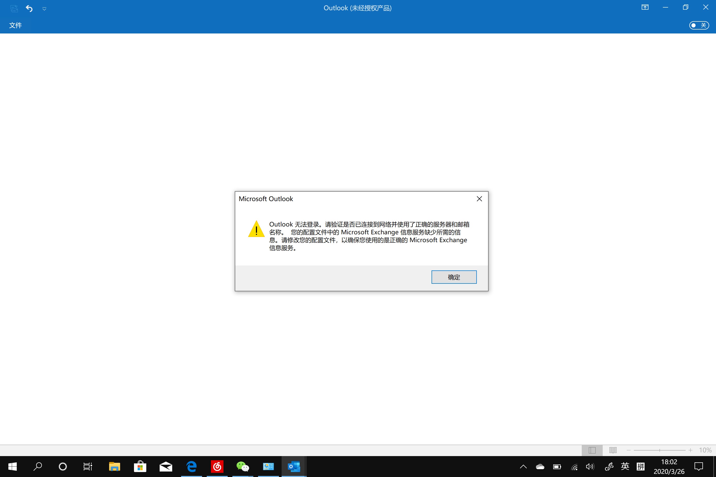Screen dimensions: 716x477
Task: Click the OneDrive cloud tray icon
Action: pos(540,466)
